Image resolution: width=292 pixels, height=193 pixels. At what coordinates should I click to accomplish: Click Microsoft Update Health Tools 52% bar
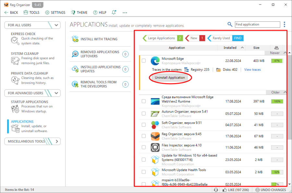(277, 172)
